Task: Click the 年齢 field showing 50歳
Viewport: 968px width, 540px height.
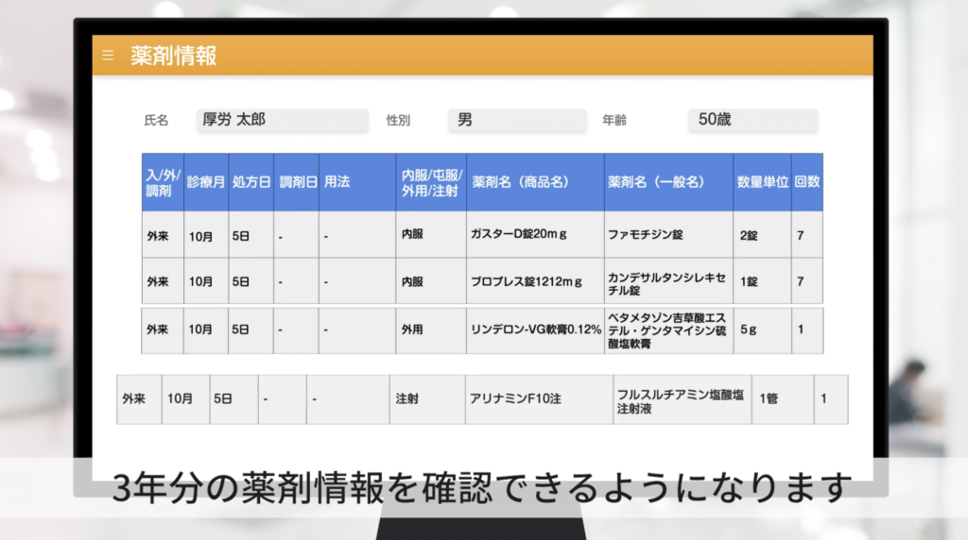Action: (x=752, y=120)
